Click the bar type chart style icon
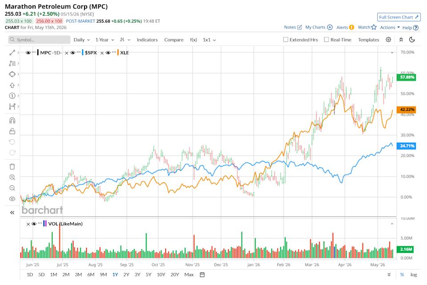427x285 pixels. point(122,40)
